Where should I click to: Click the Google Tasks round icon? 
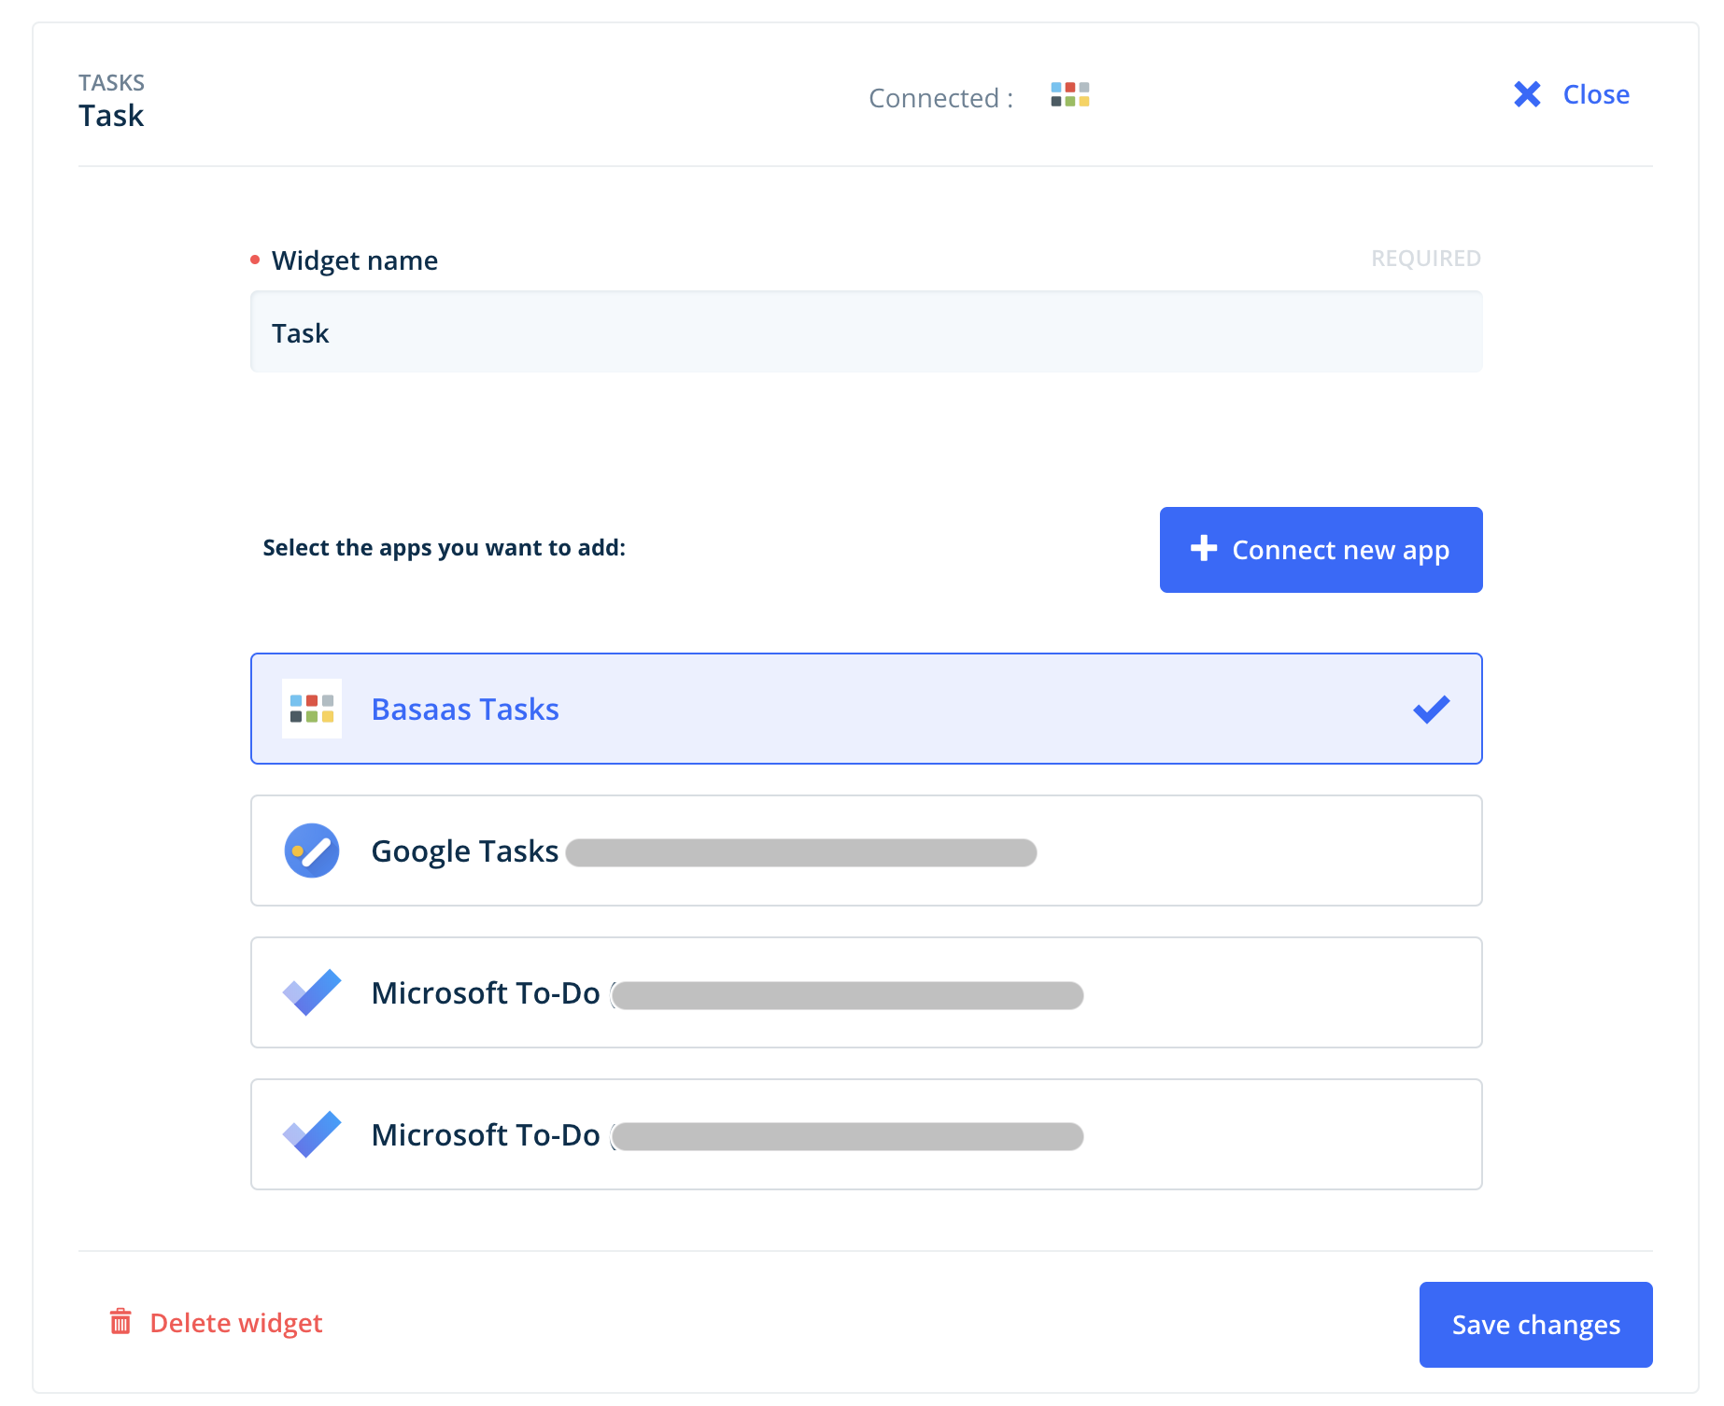click(312, 851)
